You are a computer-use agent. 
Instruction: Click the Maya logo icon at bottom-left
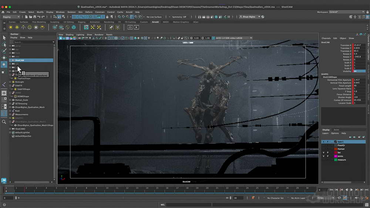pos(4,180)
